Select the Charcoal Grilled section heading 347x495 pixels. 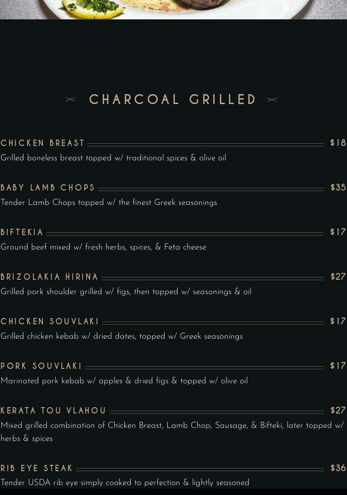click(173, 100)
